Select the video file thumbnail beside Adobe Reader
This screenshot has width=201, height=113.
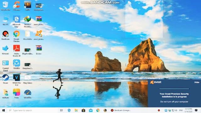pyautogui.click(x=28, y=51)
